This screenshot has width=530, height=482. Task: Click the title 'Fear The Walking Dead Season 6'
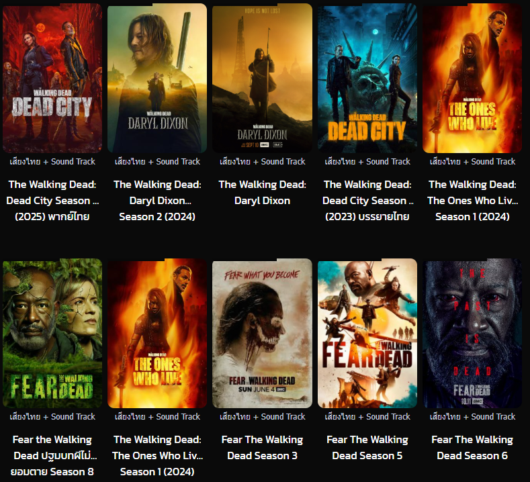pyautogui.click(x=472, y=448)
